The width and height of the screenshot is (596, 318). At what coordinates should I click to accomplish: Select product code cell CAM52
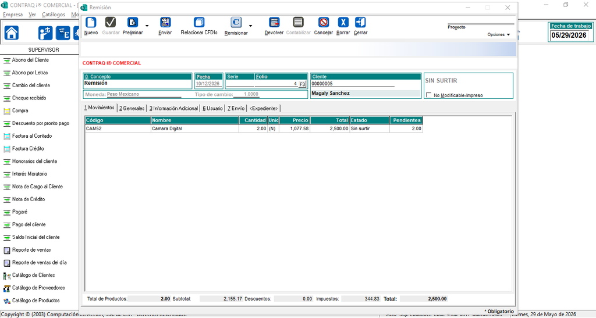pos(118,128)
